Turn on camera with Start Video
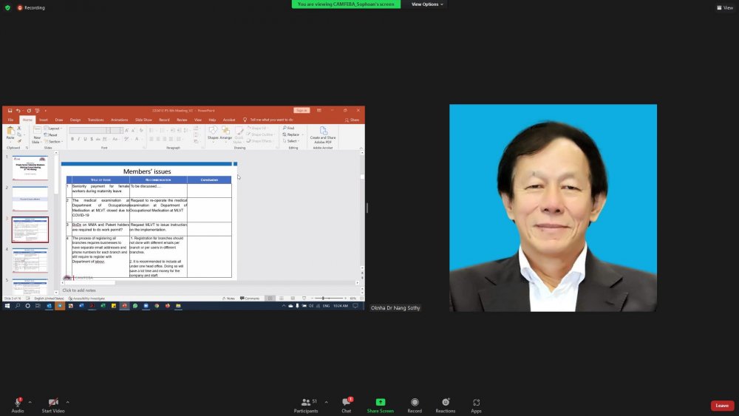 point(52,403)
